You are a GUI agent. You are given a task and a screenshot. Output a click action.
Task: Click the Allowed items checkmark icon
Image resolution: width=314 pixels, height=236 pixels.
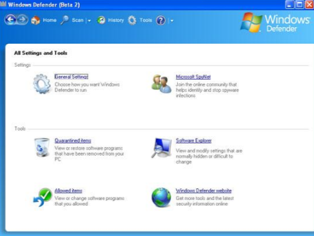pyautogui.click(x=43, y=197)
